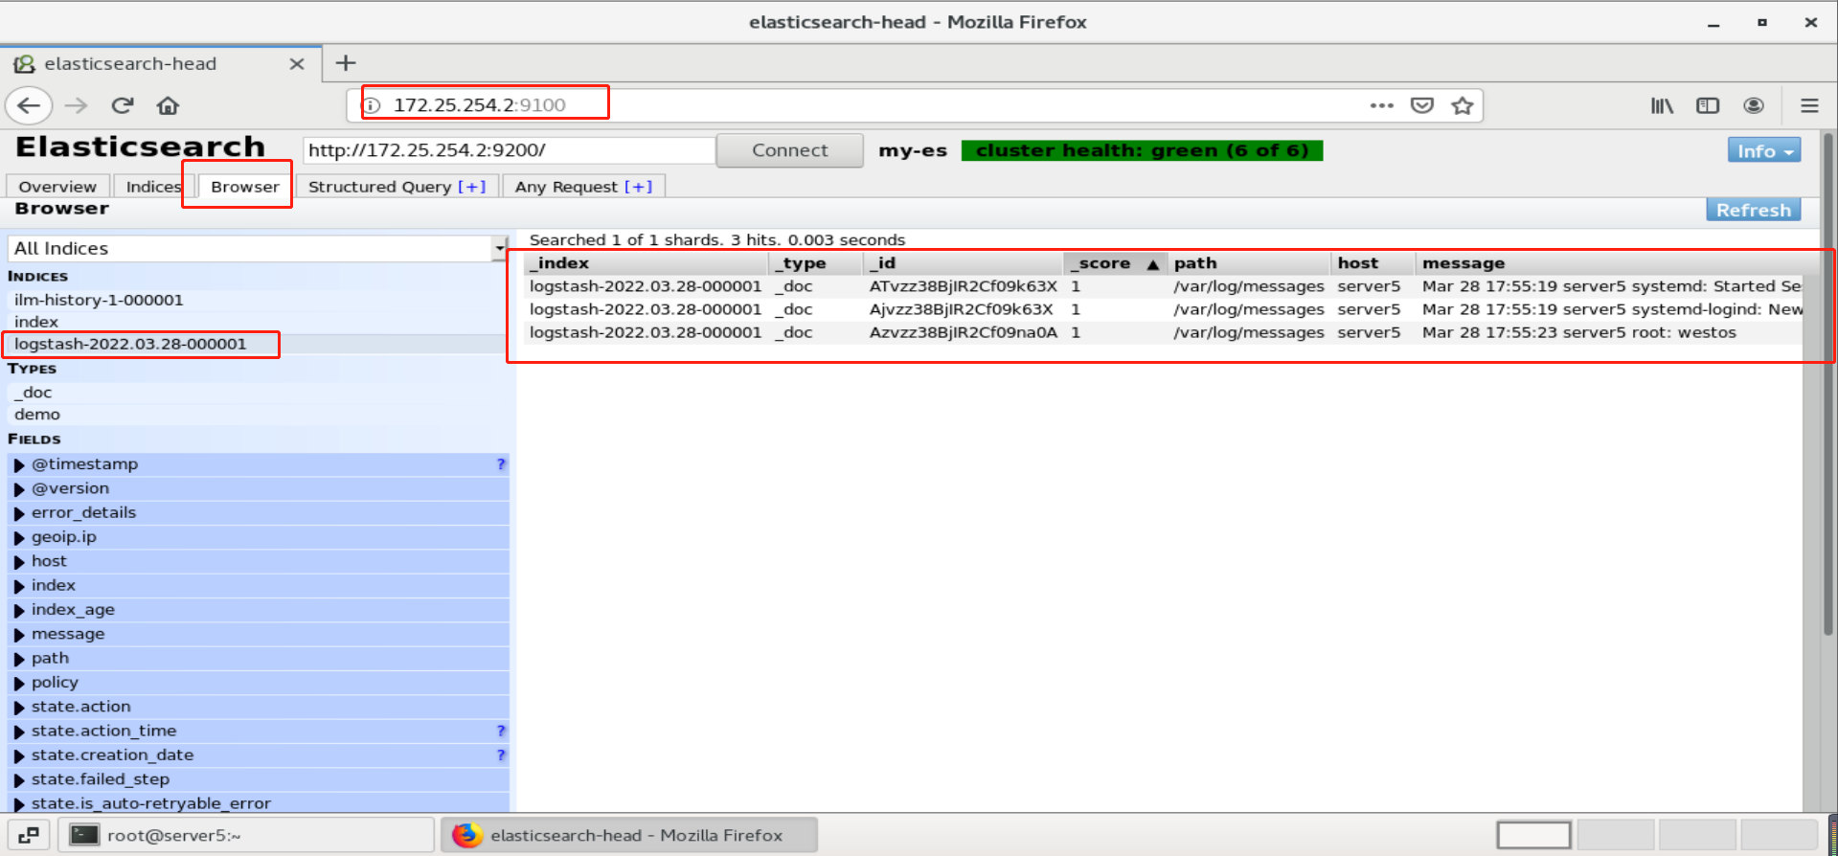
Task: Open the All Indices dropdown
Action: click(x=258, y=249)
